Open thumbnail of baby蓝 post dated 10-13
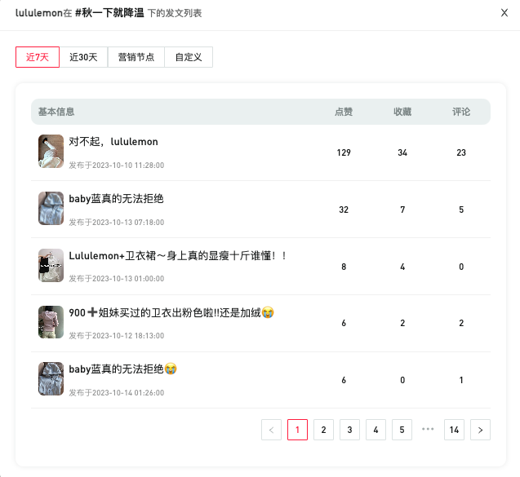 pos(51,209)
